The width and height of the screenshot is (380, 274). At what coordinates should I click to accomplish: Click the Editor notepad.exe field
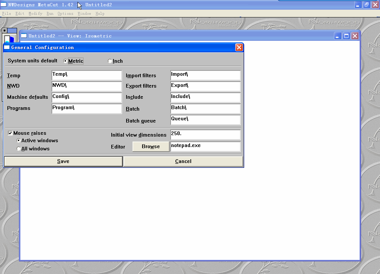click(206, 146)
